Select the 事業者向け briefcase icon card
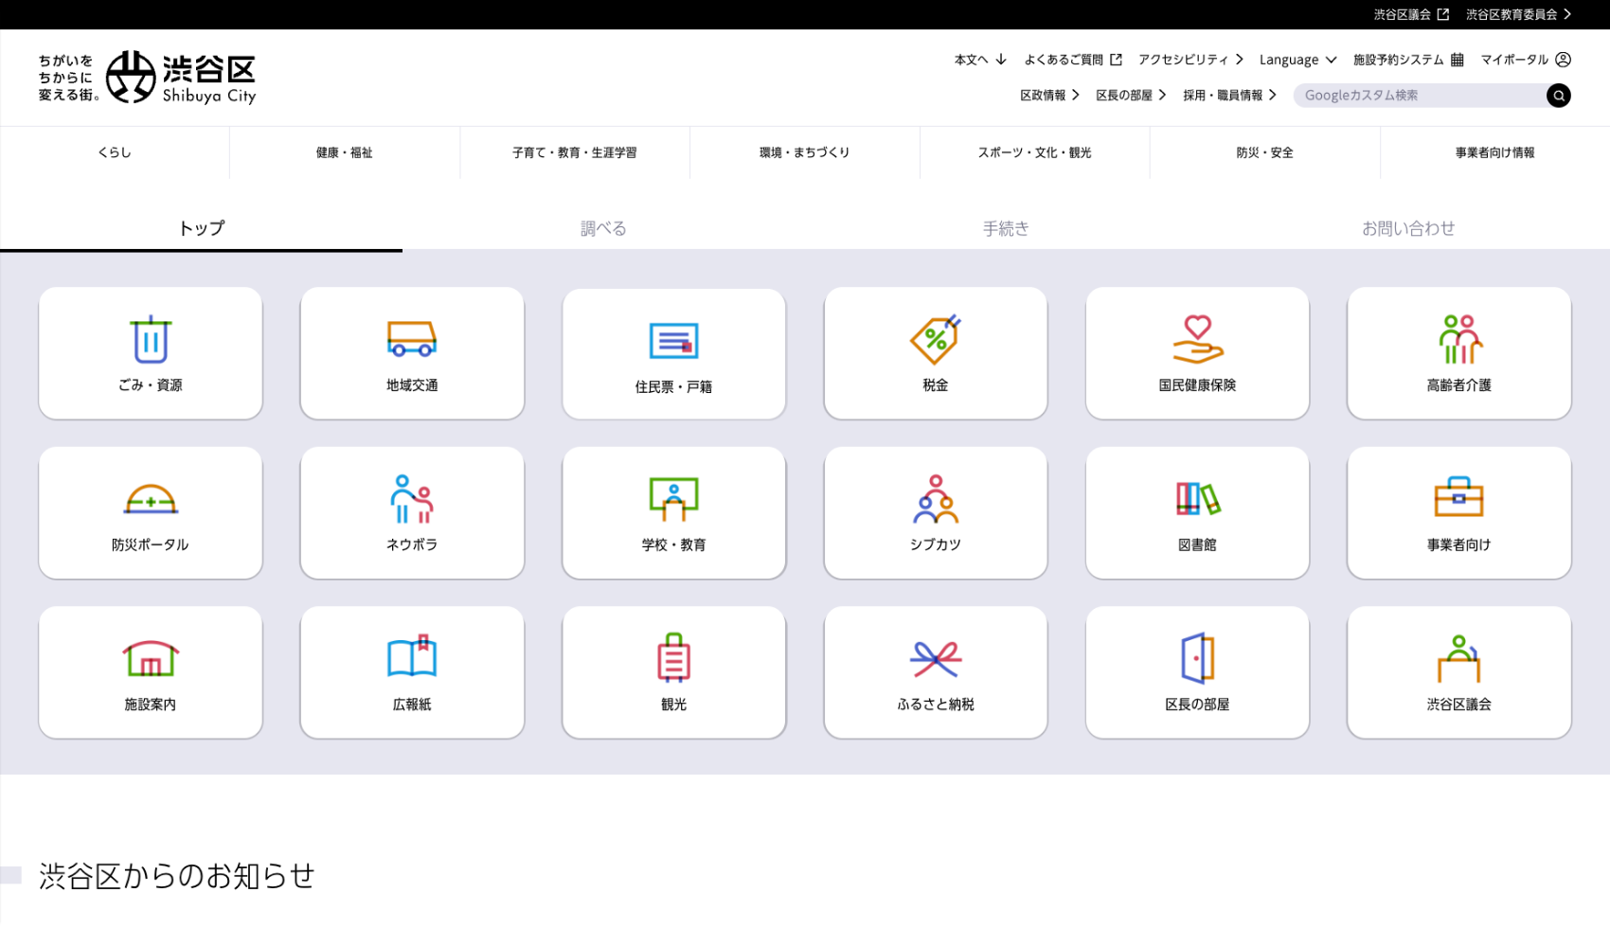The width and height of the screenshot is (1610, 928). pos(1459,513)
